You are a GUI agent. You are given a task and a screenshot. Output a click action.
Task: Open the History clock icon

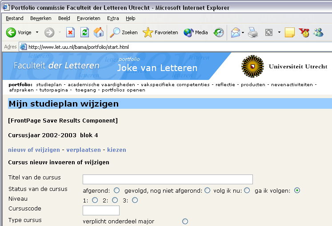(219, 32)
